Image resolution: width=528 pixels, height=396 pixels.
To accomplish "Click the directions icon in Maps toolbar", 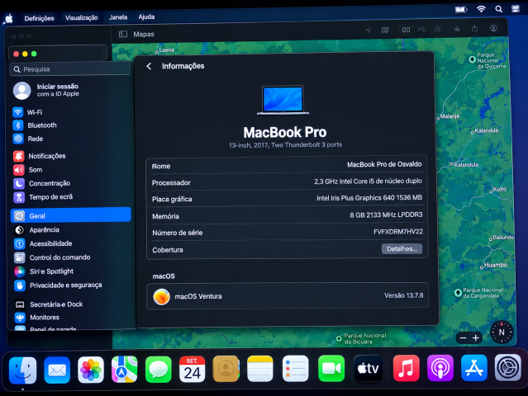I will click(x=421, y=30).
